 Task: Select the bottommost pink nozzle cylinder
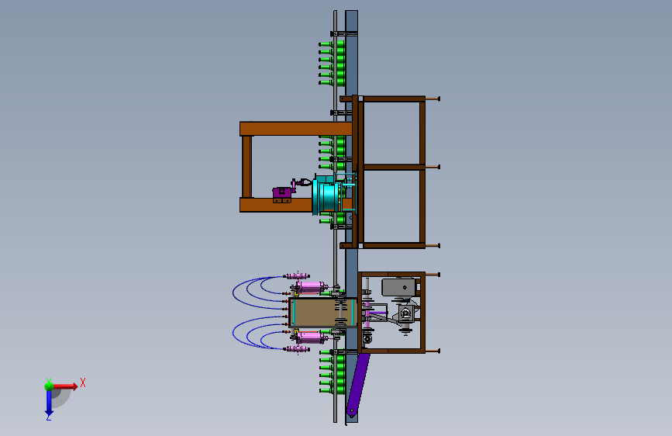[x=297, y=349]
